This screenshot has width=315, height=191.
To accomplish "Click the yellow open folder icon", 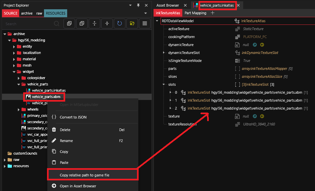I will [132, 24].
